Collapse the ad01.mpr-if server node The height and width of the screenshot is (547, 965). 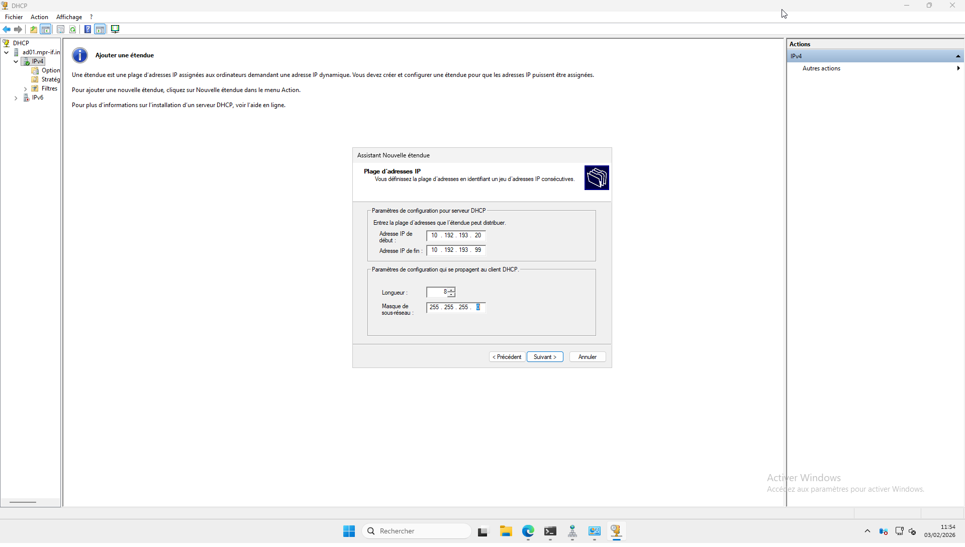7,52
